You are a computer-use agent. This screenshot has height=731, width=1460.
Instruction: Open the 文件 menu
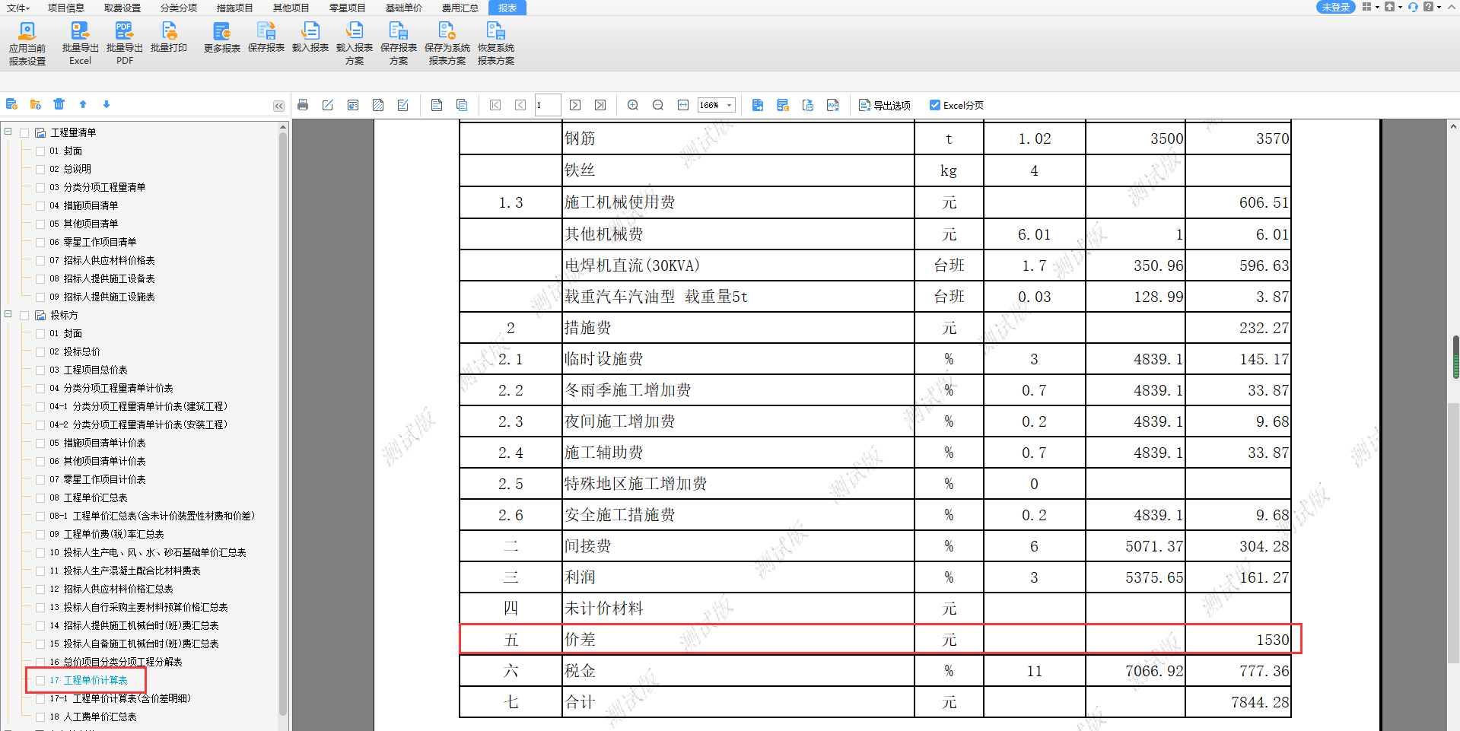pyautogui.click(x=17, y=8)
